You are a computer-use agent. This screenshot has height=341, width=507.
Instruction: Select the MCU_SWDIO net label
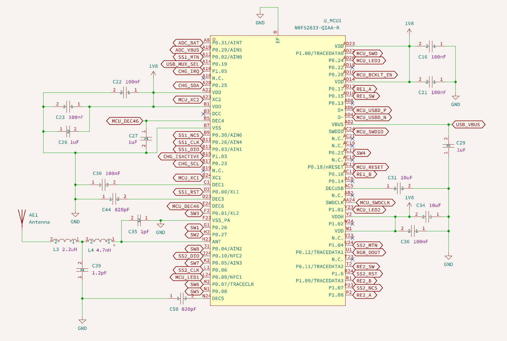click(x=371, y=132)
